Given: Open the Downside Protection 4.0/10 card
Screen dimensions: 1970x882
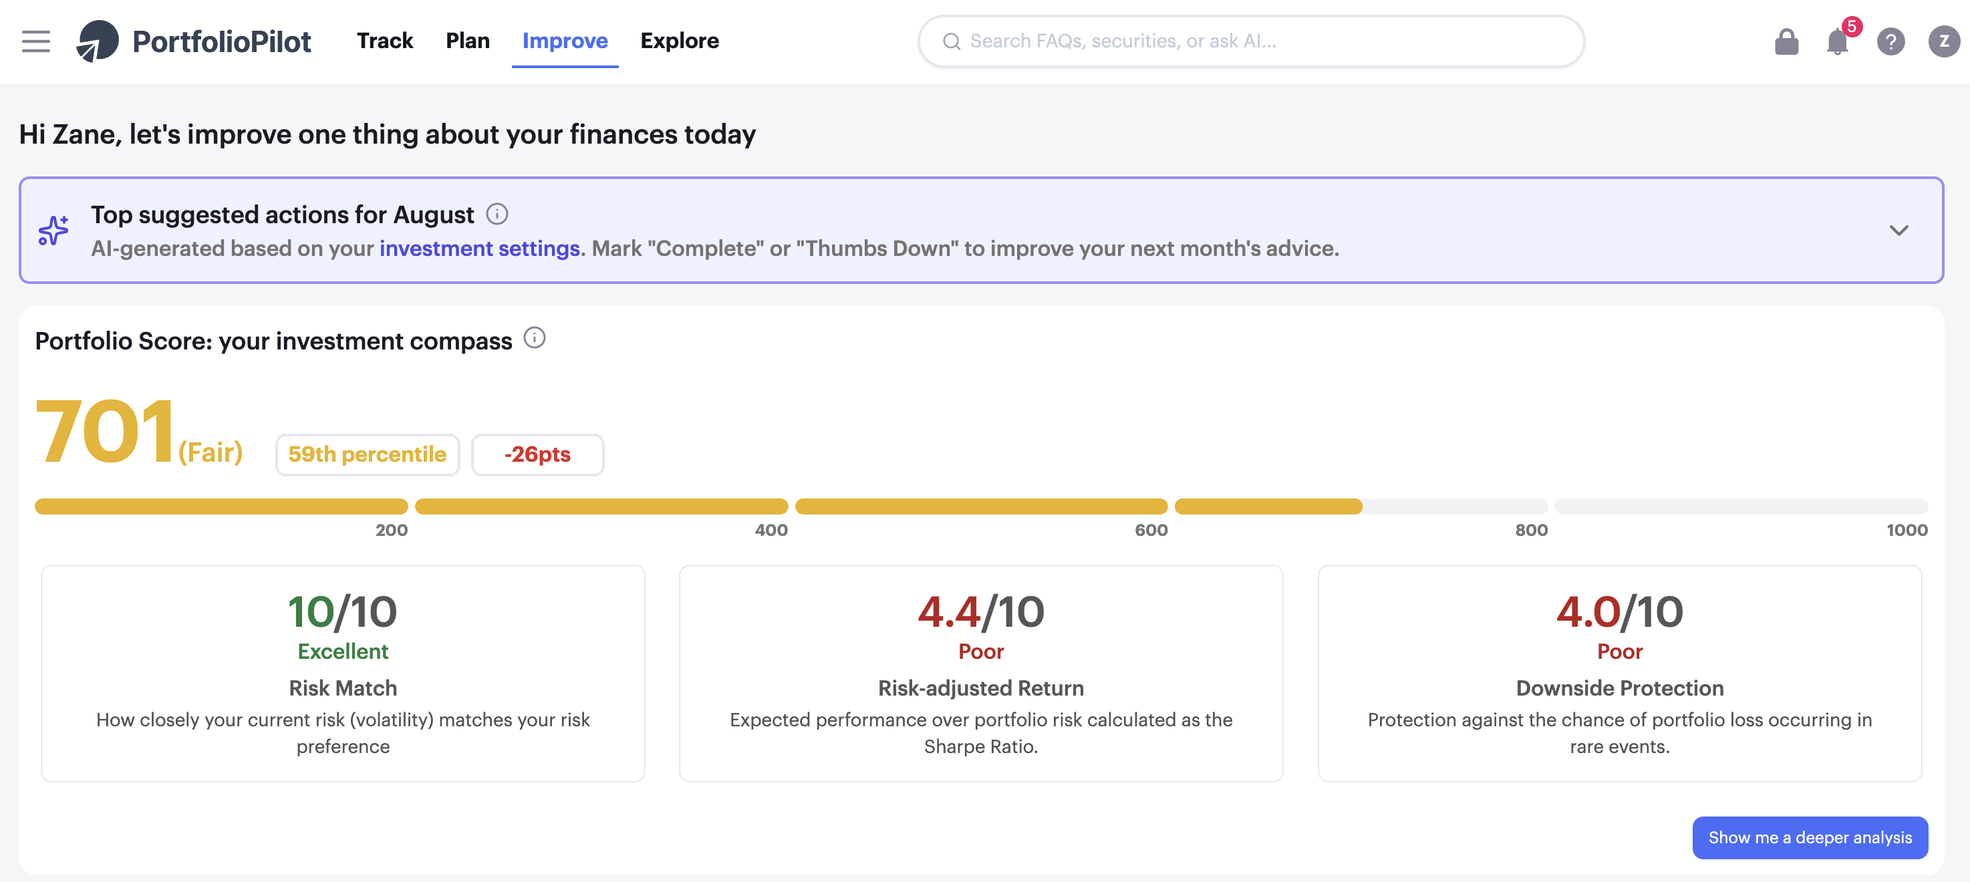Looking at the screenshot, I should click(x=1619, y=673).
